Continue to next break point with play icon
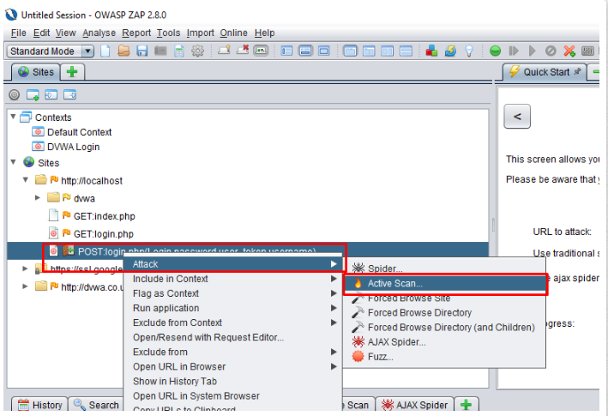608x416 pixels. click(x=533, y=51)
